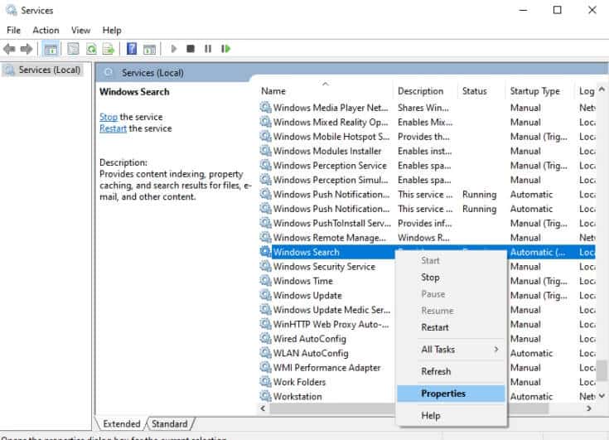Click the Back arrow toolbar icon

pyautogui.click(x=9, y=49)
